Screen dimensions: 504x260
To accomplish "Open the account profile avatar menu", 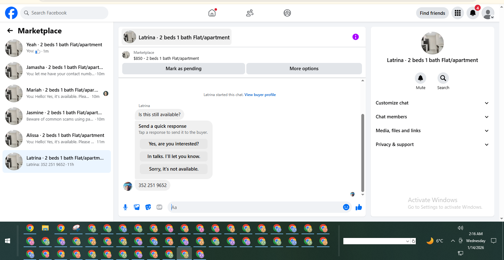I will click(488, 13).
